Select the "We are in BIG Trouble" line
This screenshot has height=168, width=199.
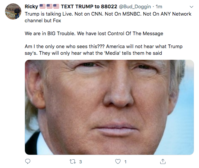tap(94, 34)
